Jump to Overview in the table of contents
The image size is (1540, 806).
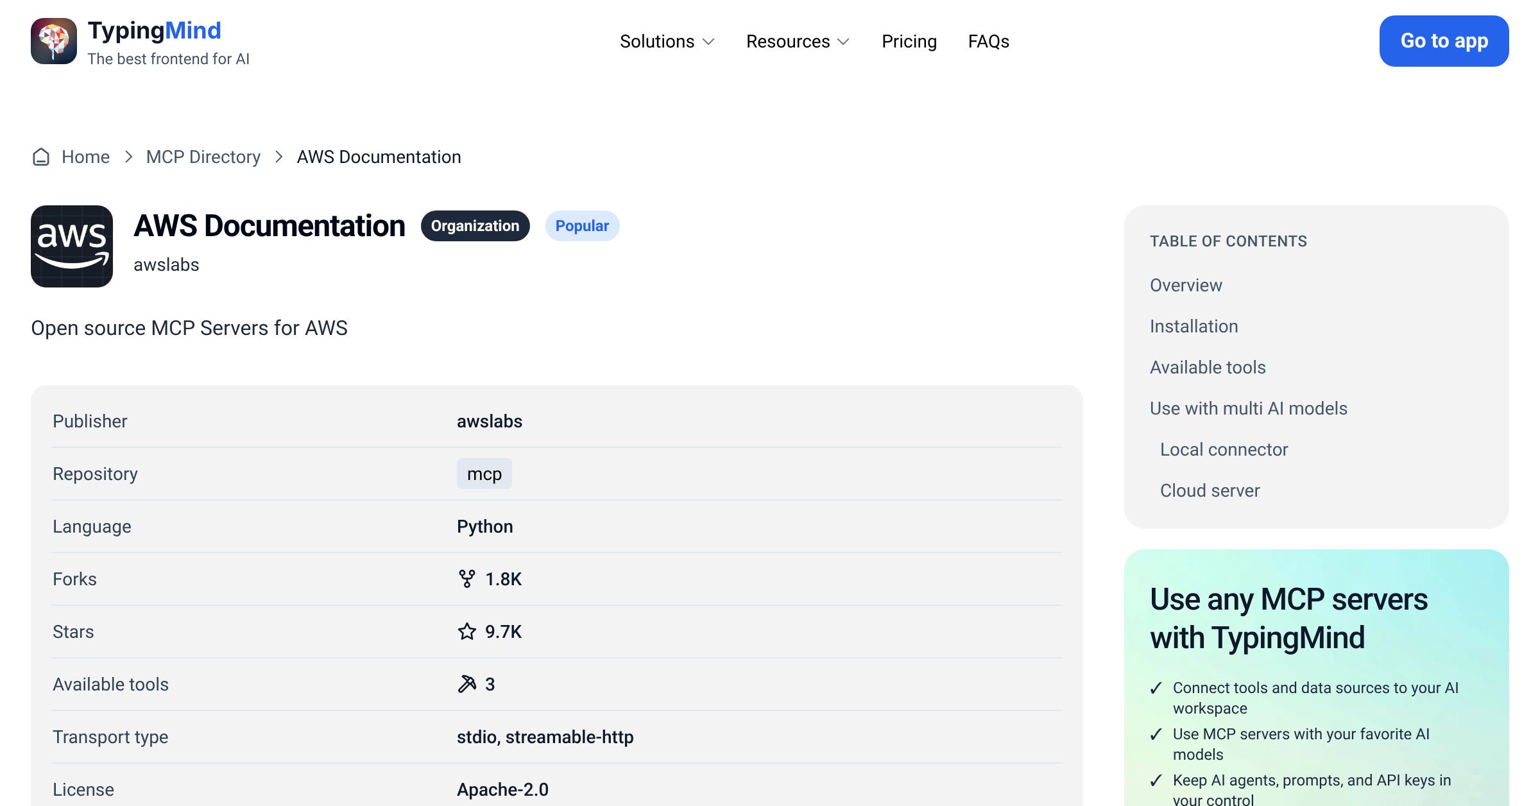click(1186, 286)
